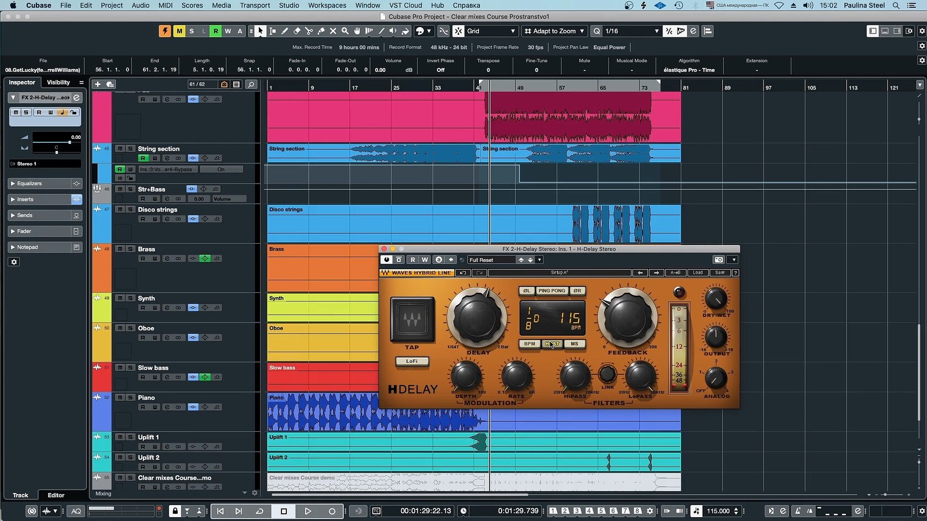This screenshot has height=521, width=927.
Task: Select the Draw pencil tool
Action: coord(285,31)
